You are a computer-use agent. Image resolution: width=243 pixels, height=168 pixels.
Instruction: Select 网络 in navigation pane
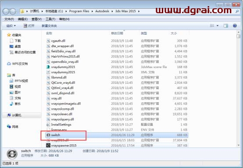tap(15, 127)
